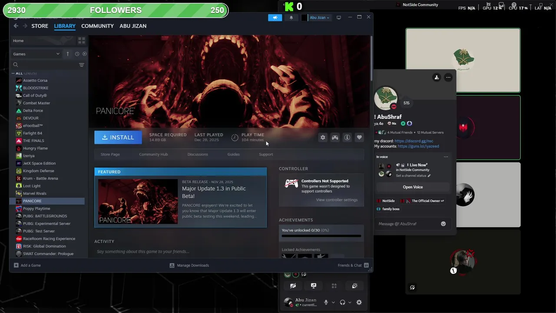Open Discord soundboard icon
This screenshot has height=313, width=556.
click(354, 286)
